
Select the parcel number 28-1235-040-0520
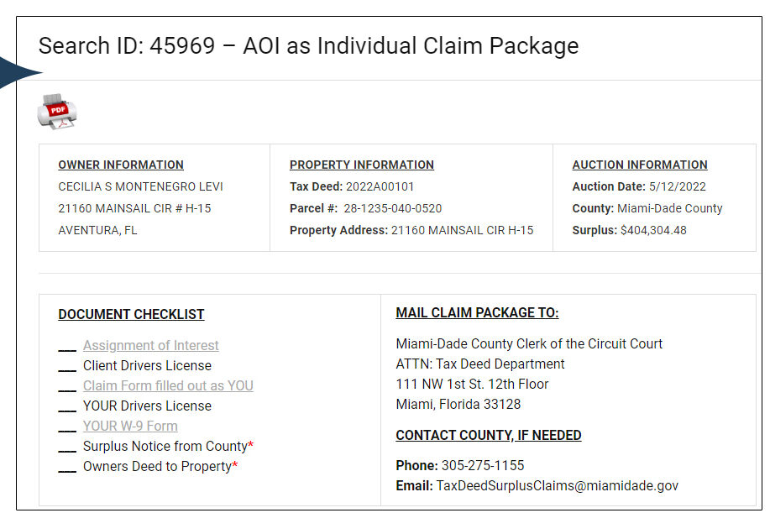[x=392, y=208]
